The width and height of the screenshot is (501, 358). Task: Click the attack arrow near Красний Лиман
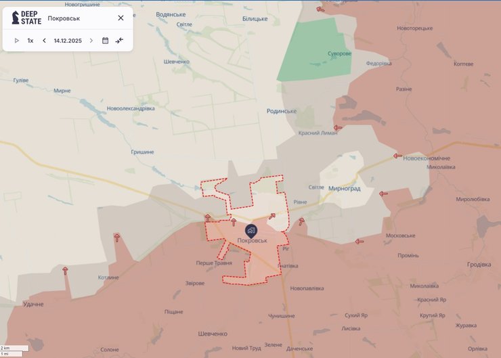click(x=338, y=127)
